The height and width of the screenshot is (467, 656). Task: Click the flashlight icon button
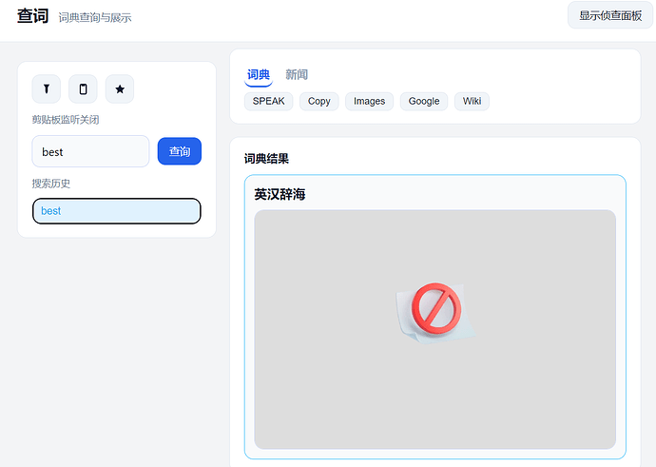point(46,88)
